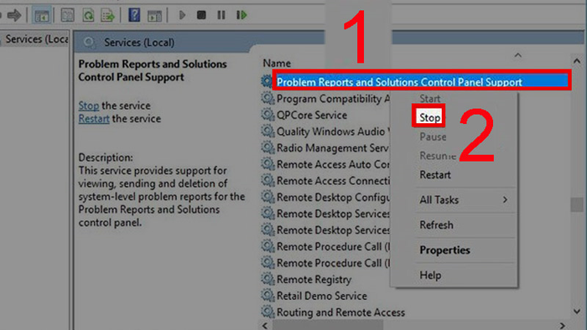Toggle the action pane toolbar icon
The image size is (587, 330).
154,15
